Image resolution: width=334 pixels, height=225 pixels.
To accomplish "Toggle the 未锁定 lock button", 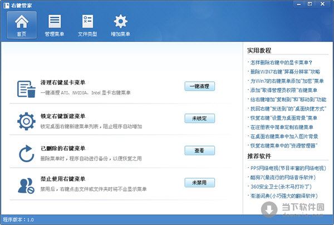I will [x=200, y=118].
